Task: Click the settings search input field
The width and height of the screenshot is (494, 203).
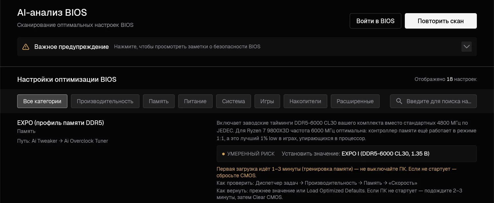Action: pyautogui.click(x=433, y=101)
